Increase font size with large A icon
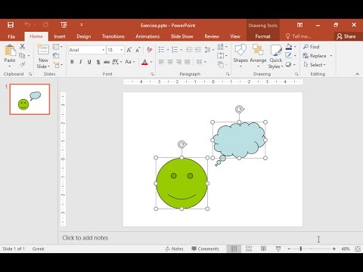 tap(129, 50)
